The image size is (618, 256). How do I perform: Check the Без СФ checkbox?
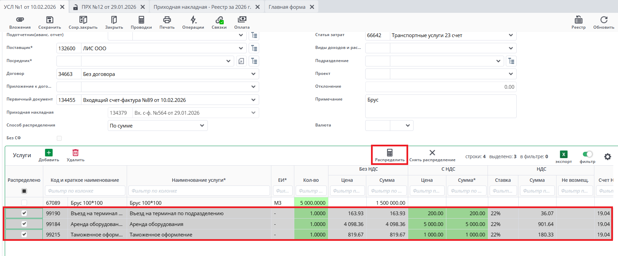pos(59,138)
